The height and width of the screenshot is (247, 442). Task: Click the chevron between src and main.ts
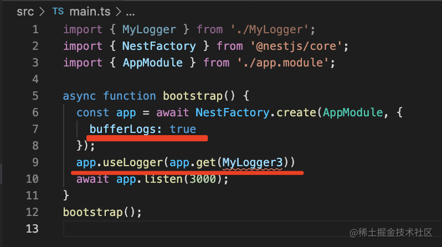click(42, 12)
